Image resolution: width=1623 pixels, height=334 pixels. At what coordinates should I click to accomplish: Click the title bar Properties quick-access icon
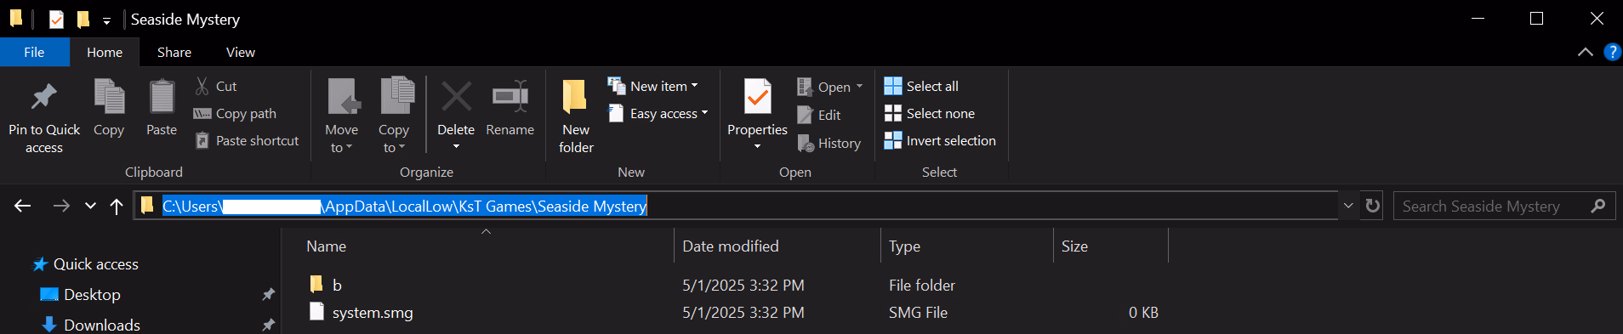click(x=56, y=19)
